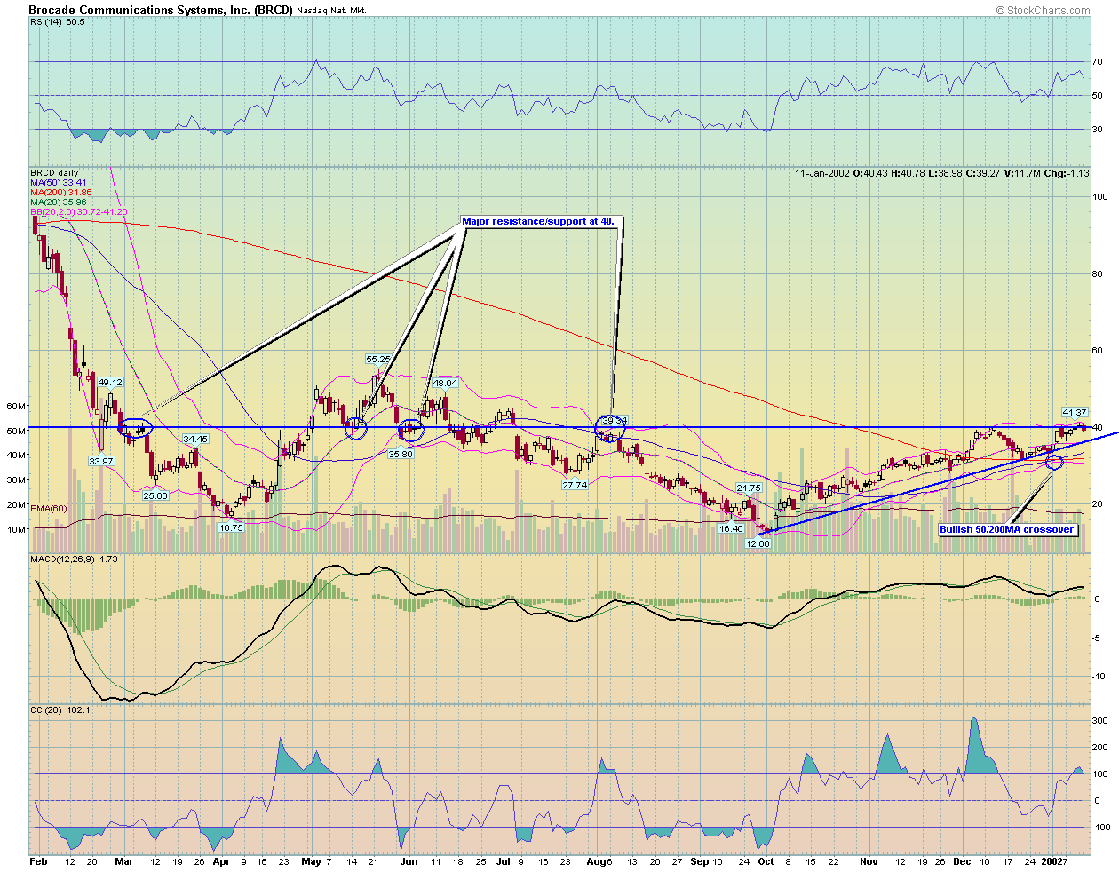Click the -10 level on the MACD axis
1119x872 pixels.
1099,677
